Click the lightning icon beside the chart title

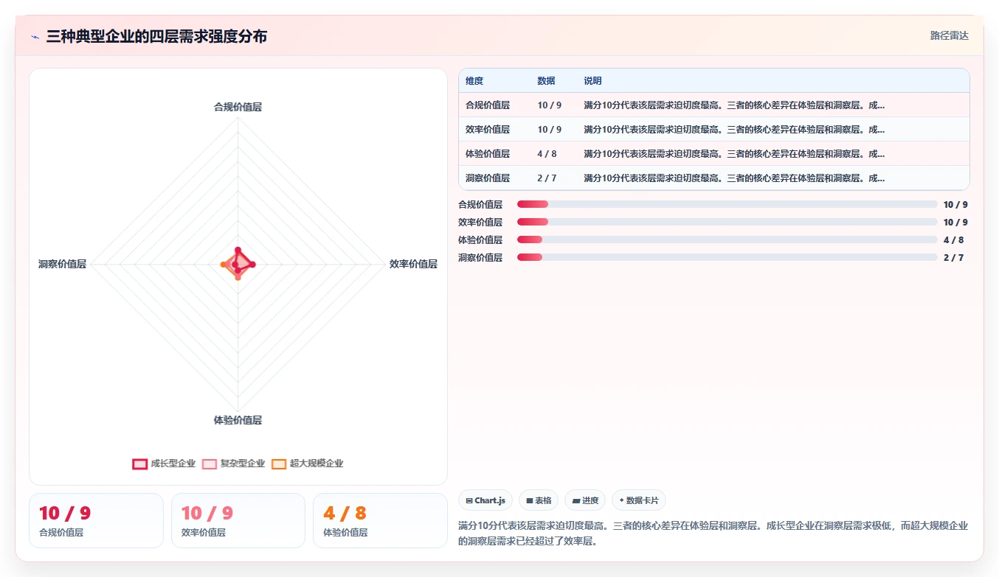pos(35,36)
